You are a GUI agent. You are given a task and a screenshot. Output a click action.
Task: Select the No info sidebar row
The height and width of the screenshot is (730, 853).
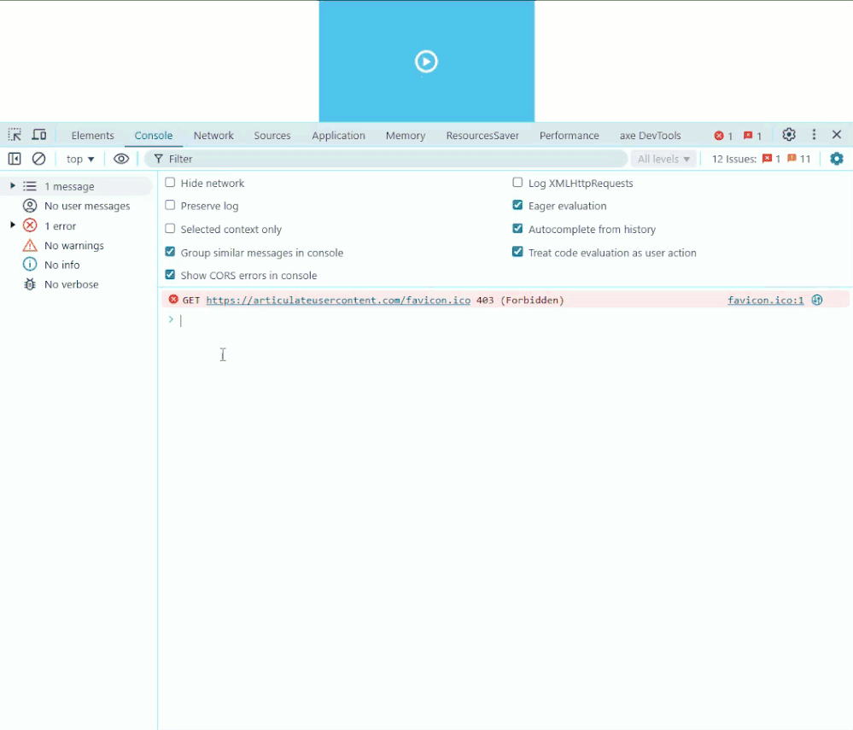point(76,265)
